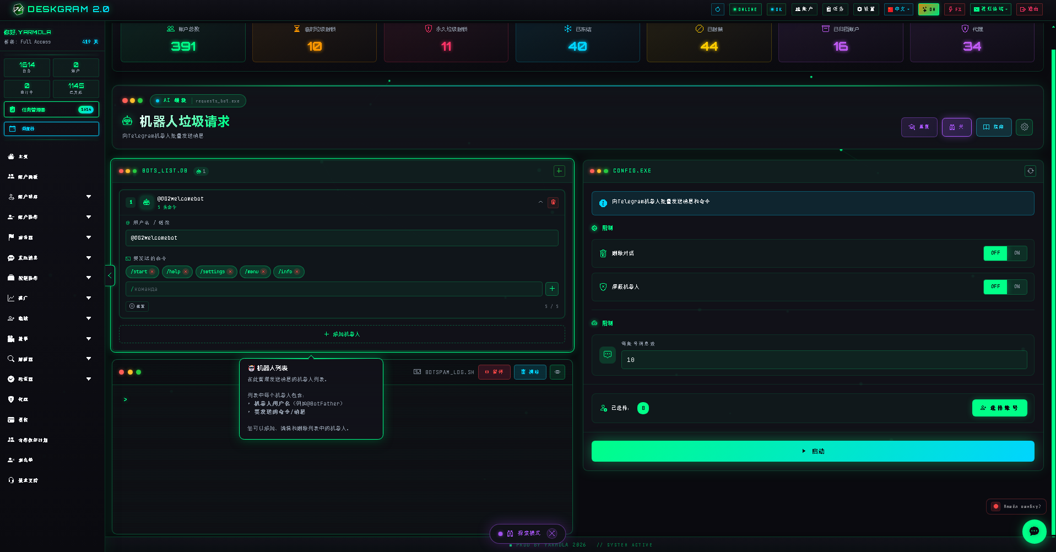Open module settings gear icon
The height and width of the screenshot is (552, 1056).
click(x=1025, y=127)
